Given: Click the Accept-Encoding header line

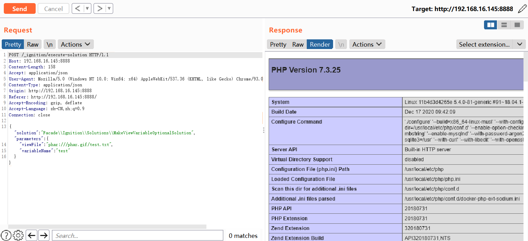Looking at the screenshot, I should pyautogui.click(x=45, y=103).
